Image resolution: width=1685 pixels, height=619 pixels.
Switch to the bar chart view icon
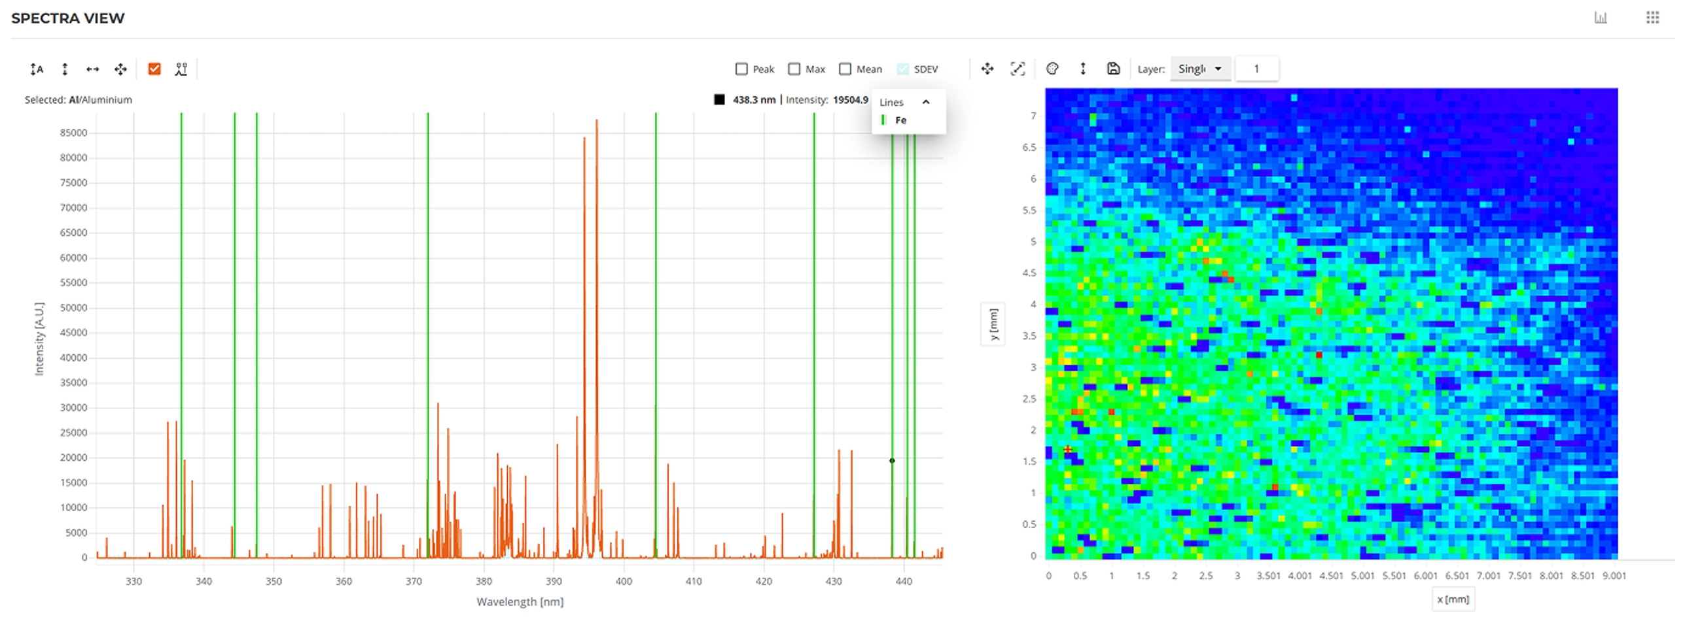(x=1601, y=18)
